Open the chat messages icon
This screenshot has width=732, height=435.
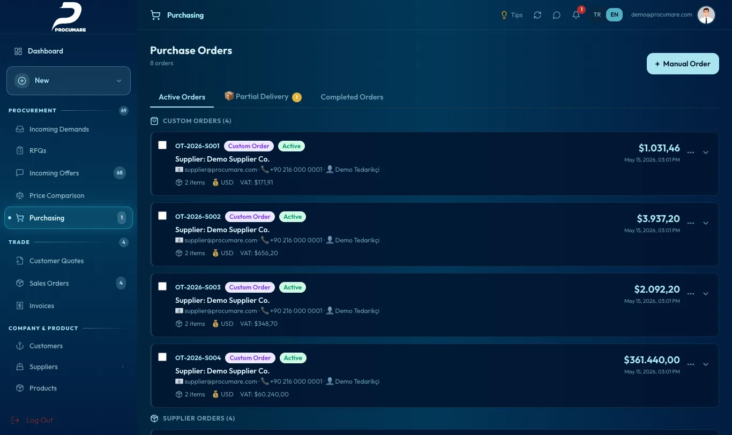pyautogui.click(x=556, y=15)
